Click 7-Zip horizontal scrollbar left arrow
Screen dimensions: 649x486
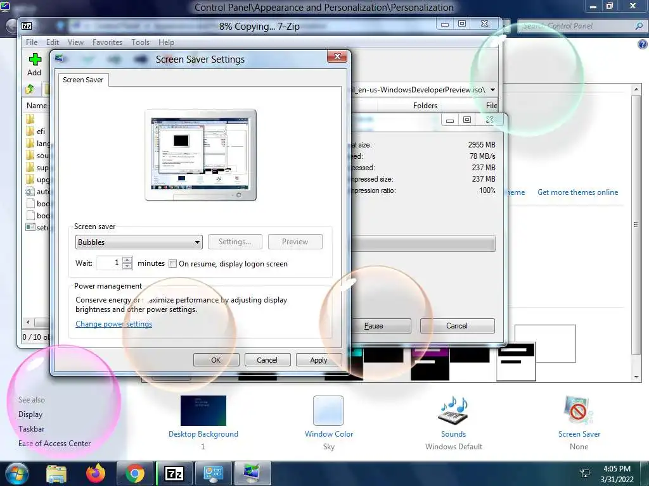(28, 322)
